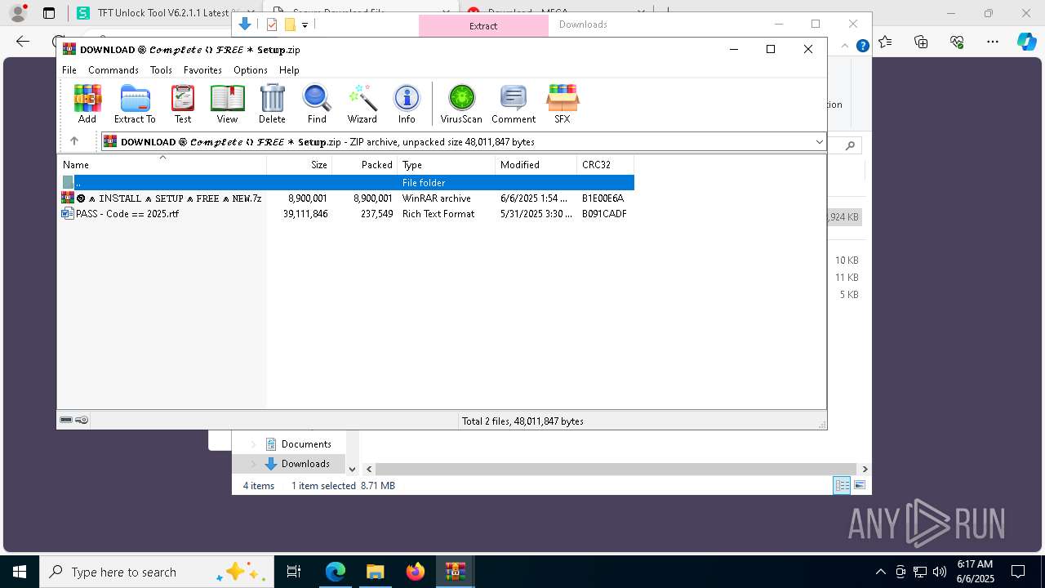Screen dimensions: 1045x588
Task: Open the Find magnifier tool
Action: [x=317, y=104]
